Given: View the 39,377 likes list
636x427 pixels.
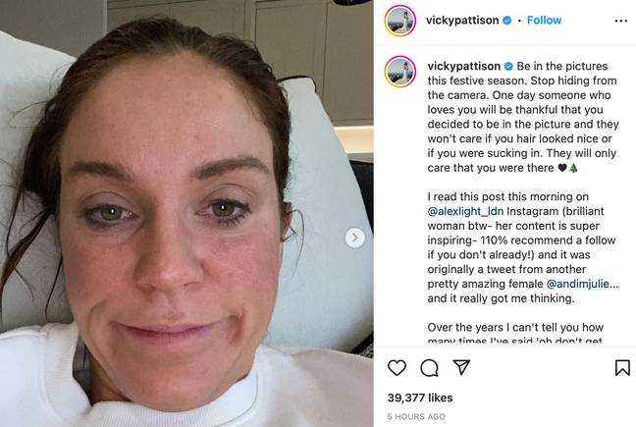Looking at the screenshot, I should click(x=420, y=398).
